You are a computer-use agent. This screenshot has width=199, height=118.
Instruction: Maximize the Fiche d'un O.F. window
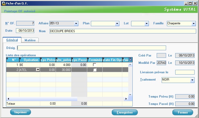pyautogui.click(x=190, y=3)
